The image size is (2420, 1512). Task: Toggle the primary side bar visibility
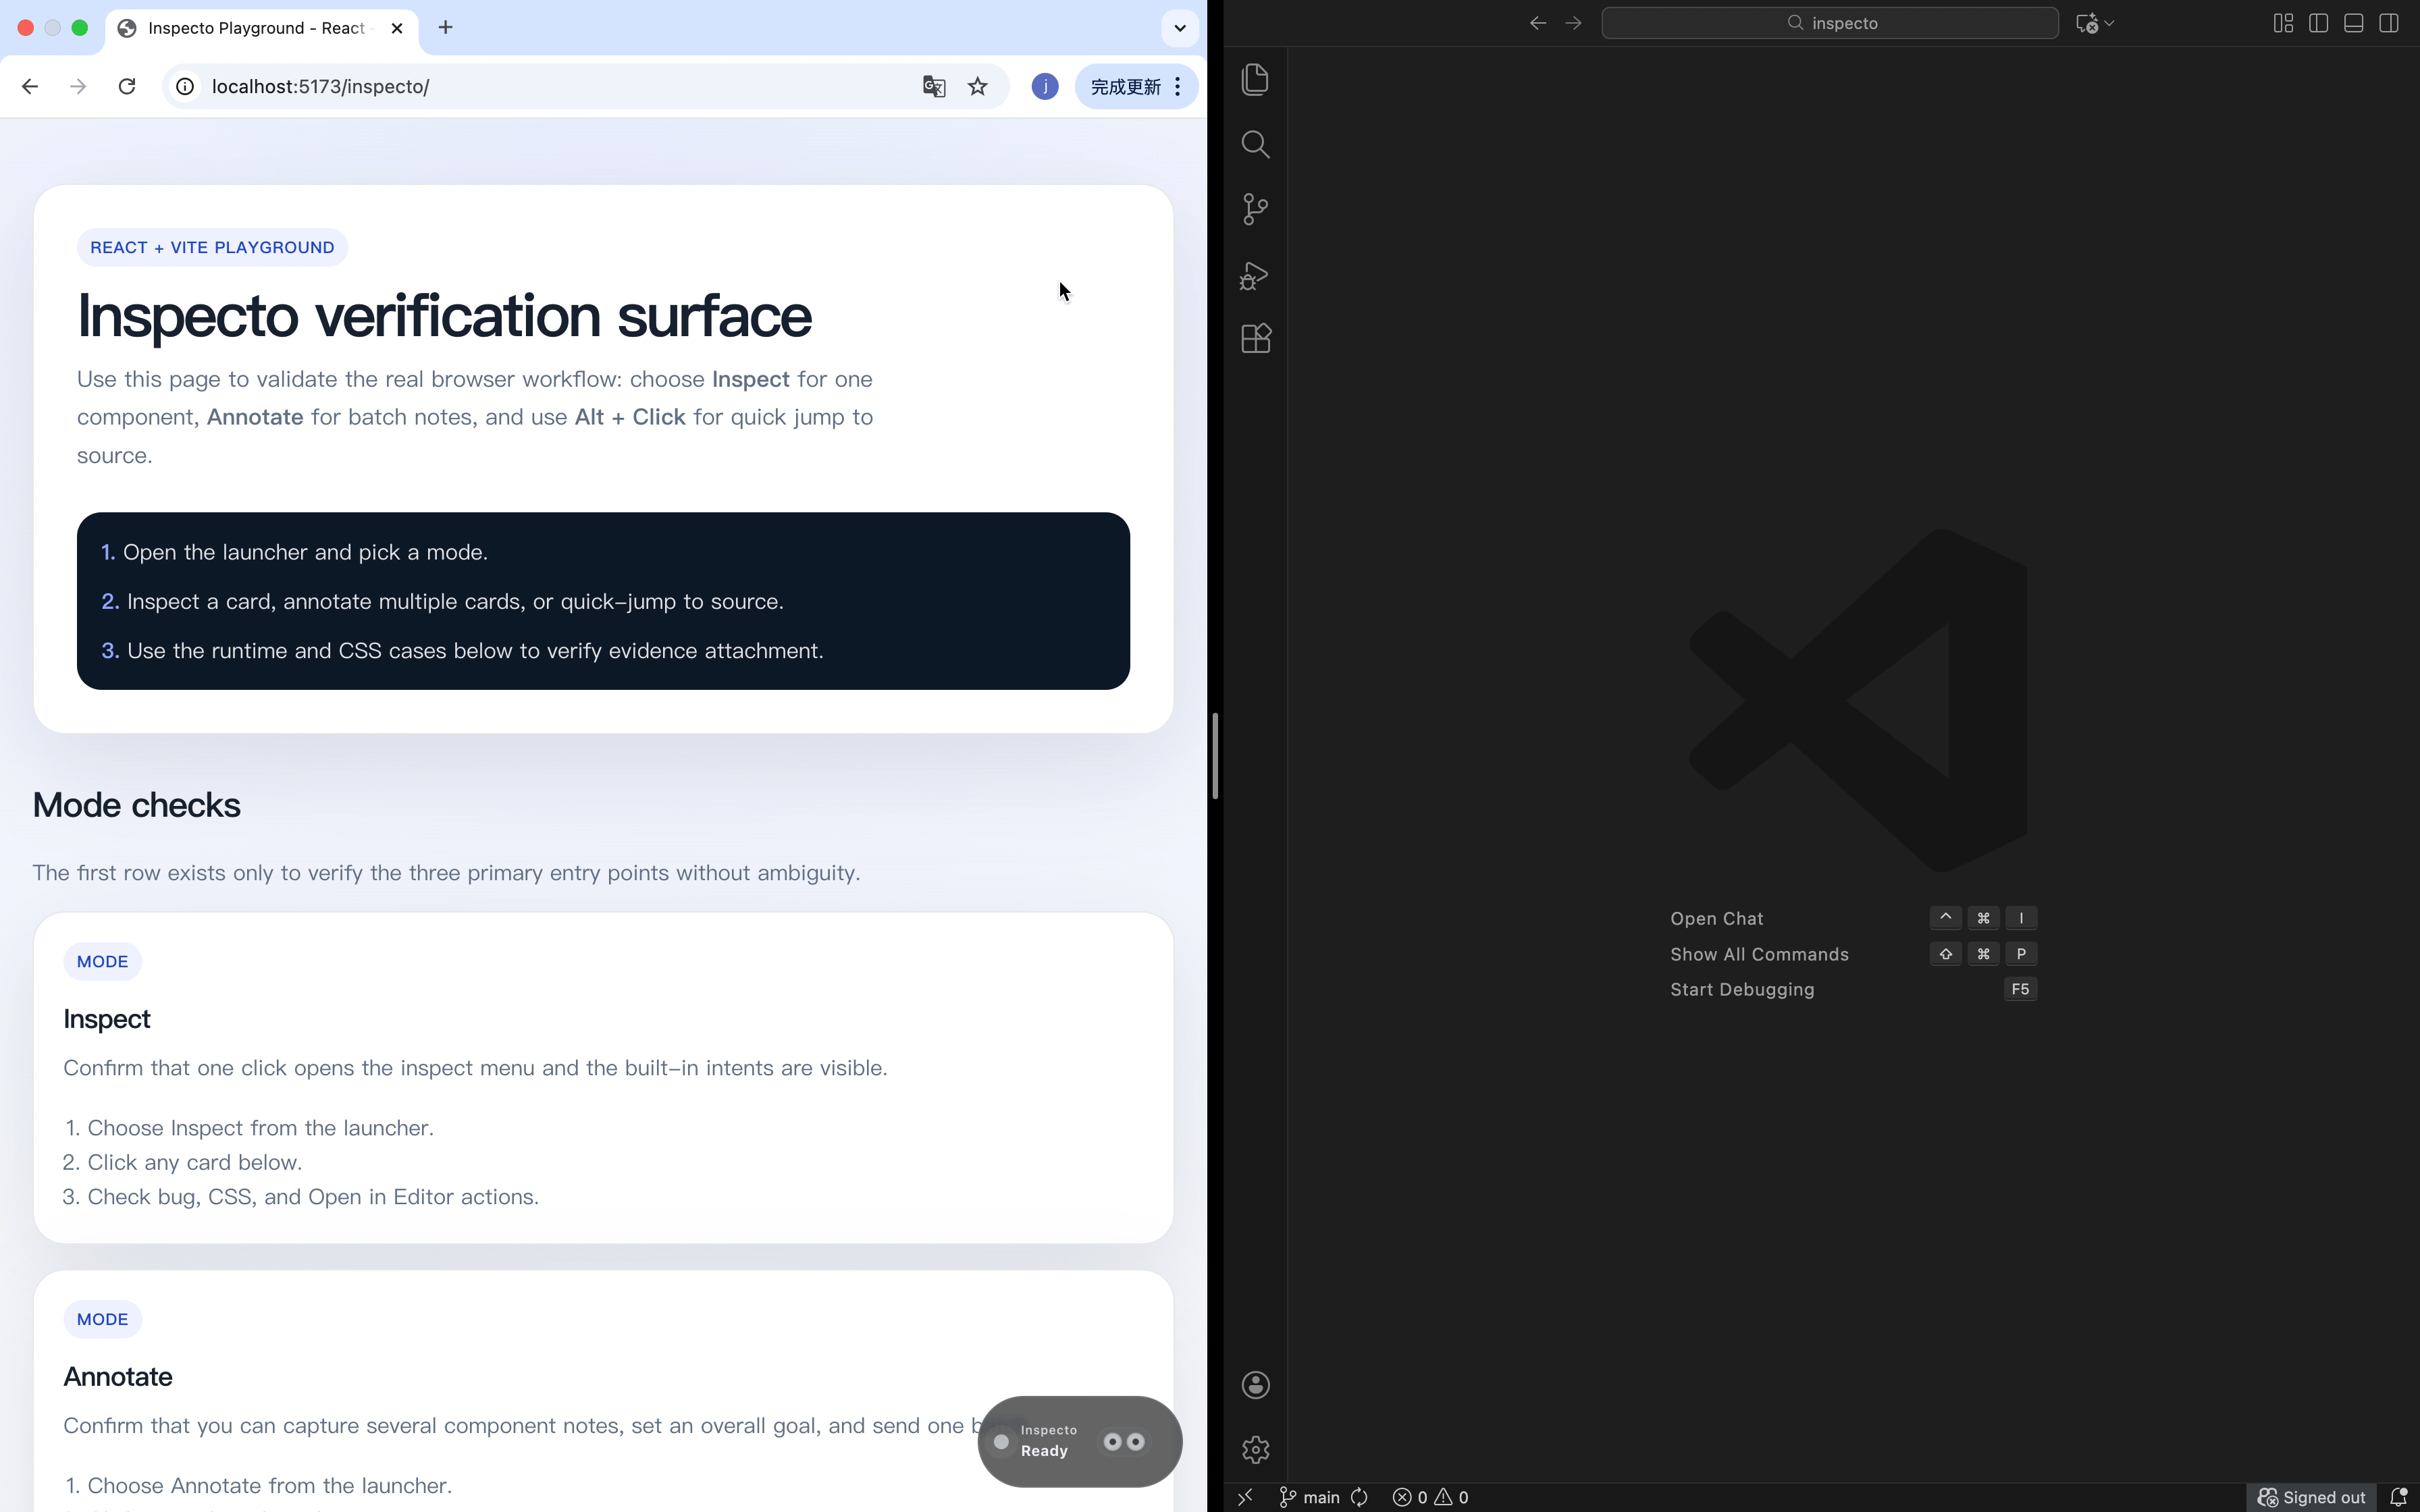point(2318,23)
